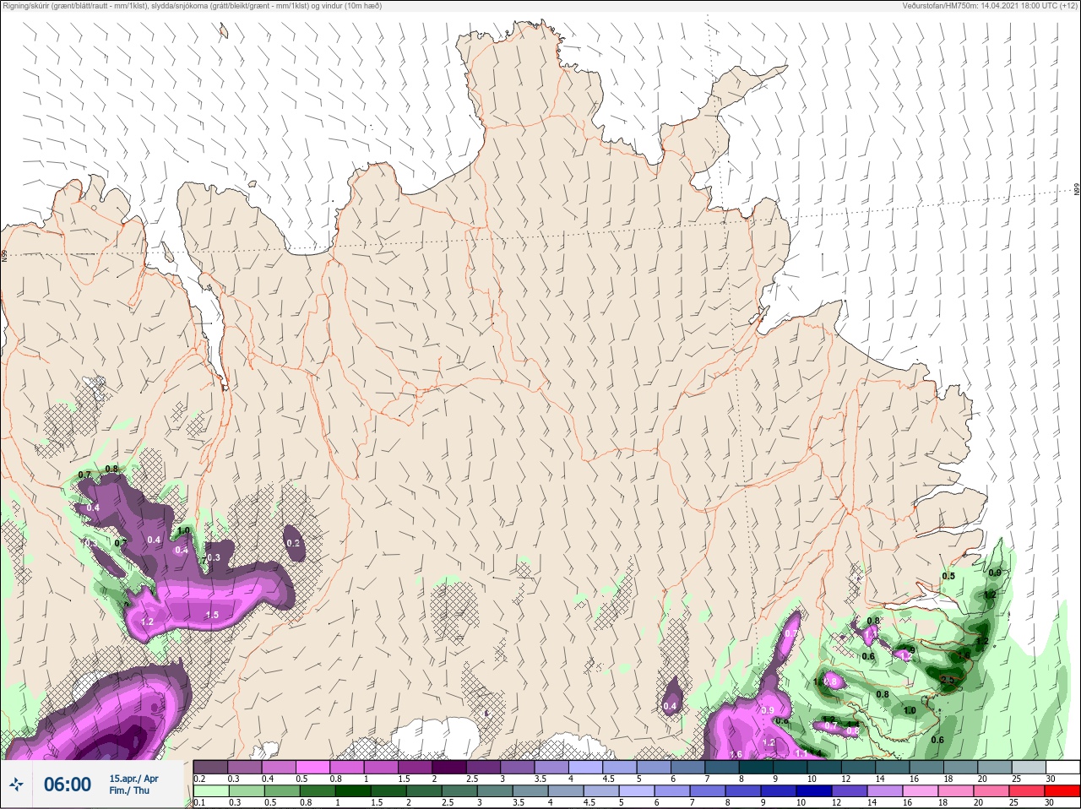Image resolution: width=1081 pixels, height=809 pixels.
Task: Click the N99 label at left map edge
Action: [4, 255]
